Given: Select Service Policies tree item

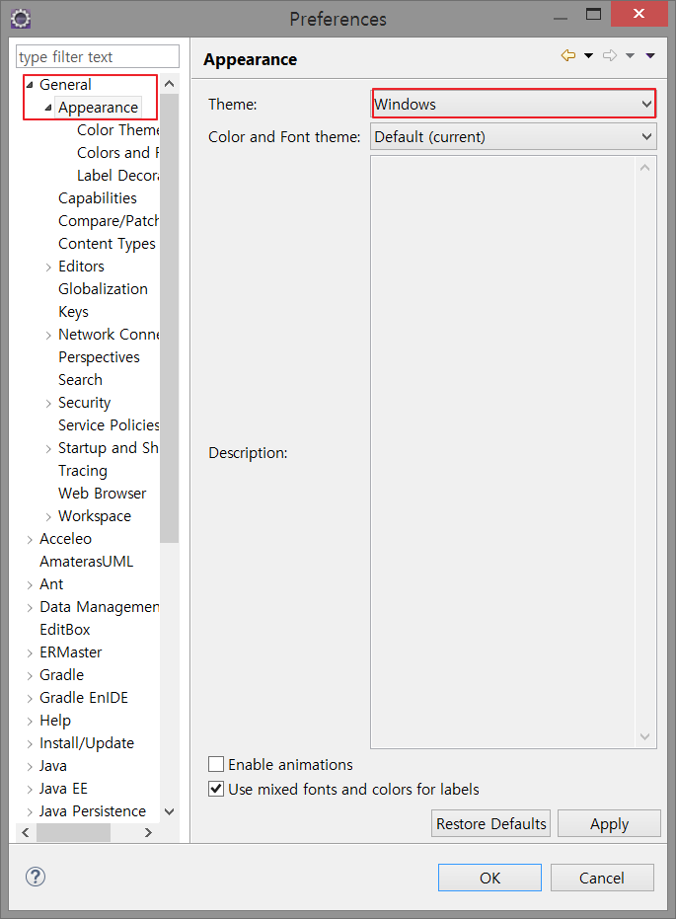Looking at the screenshot, I should (x=109, y=424).
